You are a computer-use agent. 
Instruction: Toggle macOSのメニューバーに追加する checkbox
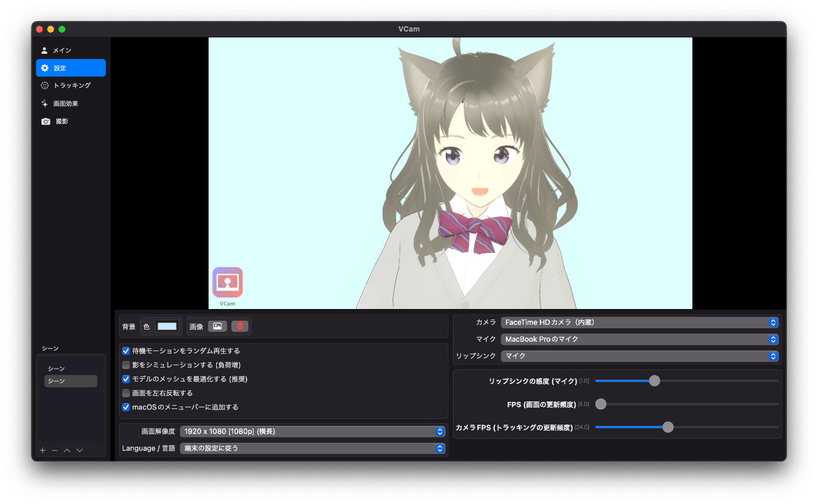point(126,407)
